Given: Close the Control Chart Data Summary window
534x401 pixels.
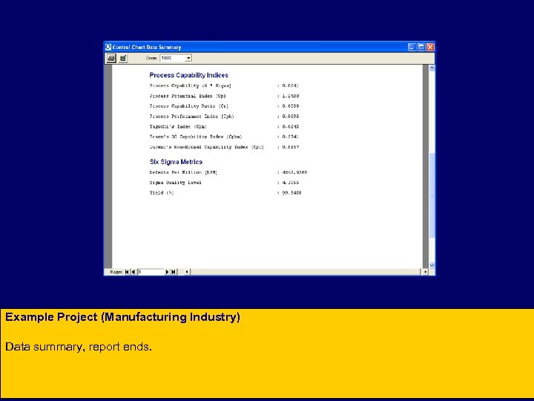Looking at the screenshot, I should tap(430, 47).
